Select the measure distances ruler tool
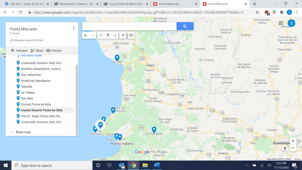302x170 pixels. (x=131, y=35)
